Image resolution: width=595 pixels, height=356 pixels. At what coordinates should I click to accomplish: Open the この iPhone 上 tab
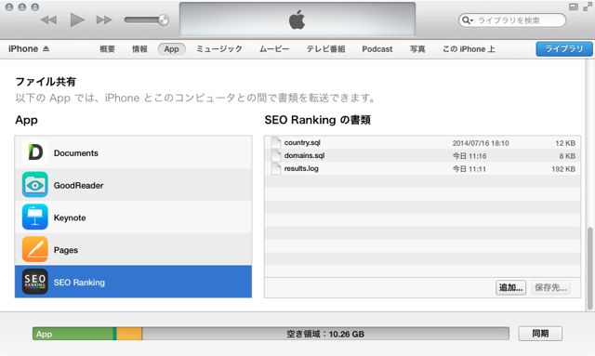469,49
